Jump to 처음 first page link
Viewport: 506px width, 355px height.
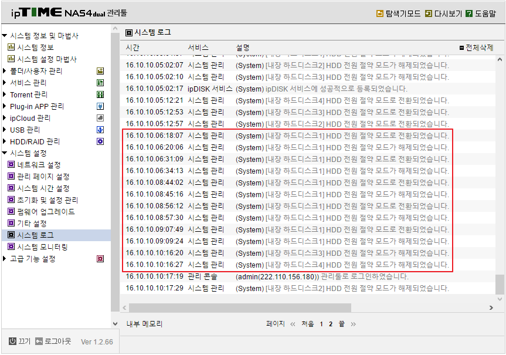point(308,324)
